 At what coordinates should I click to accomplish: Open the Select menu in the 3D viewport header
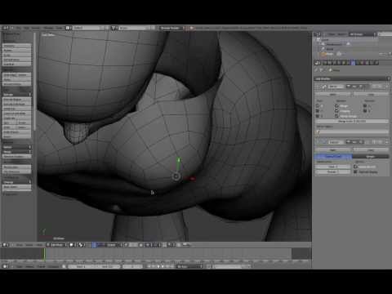[29, 245]
